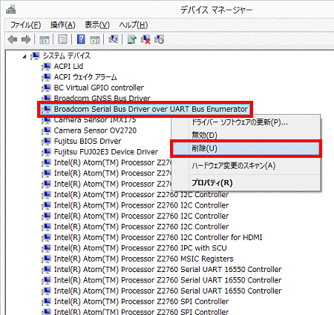This screenshot has height=315, width=334.
Task: Click the device icon beside ACPI Lid
Action: point(46,67)
